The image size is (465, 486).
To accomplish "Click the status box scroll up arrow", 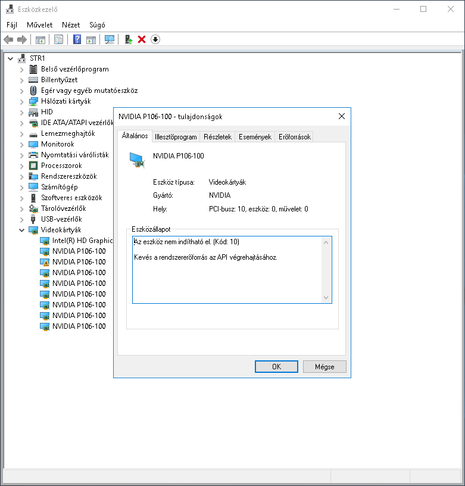I will coord(326,242).
